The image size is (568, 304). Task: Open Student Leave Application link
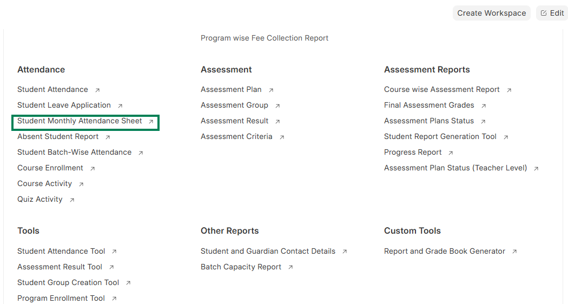64,105
